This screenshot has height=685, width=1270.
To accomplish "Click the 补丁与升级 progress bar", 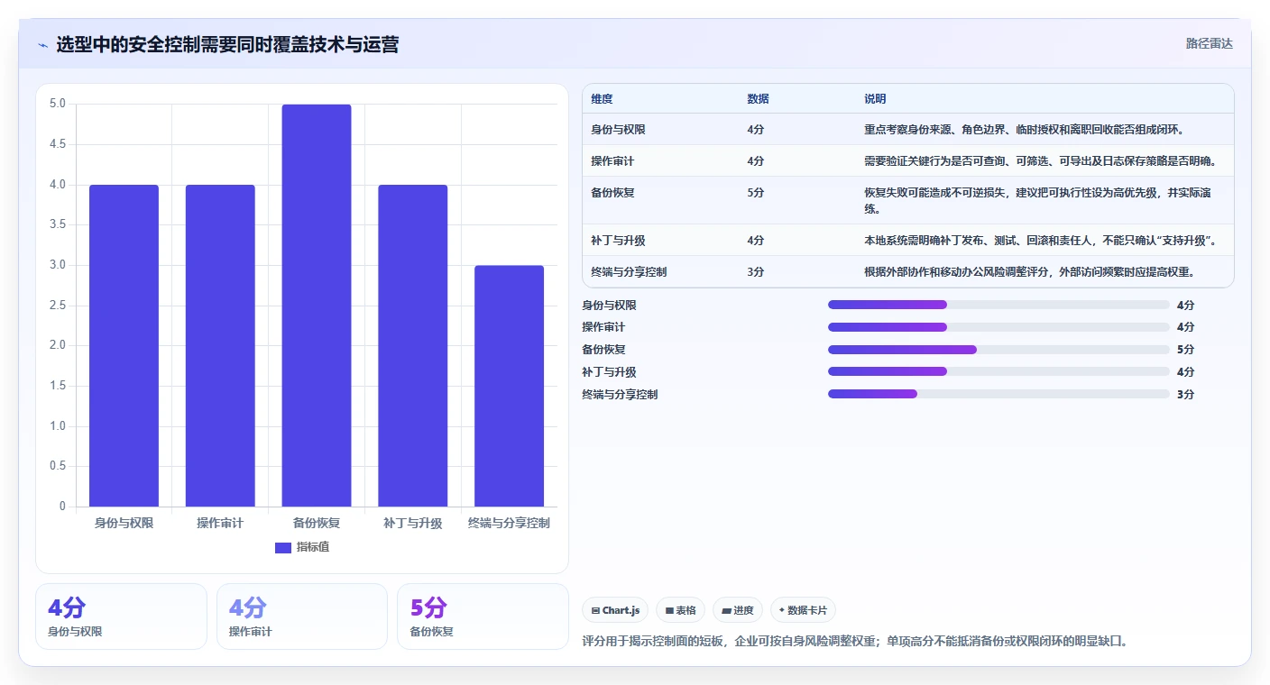I will point(999,371).
